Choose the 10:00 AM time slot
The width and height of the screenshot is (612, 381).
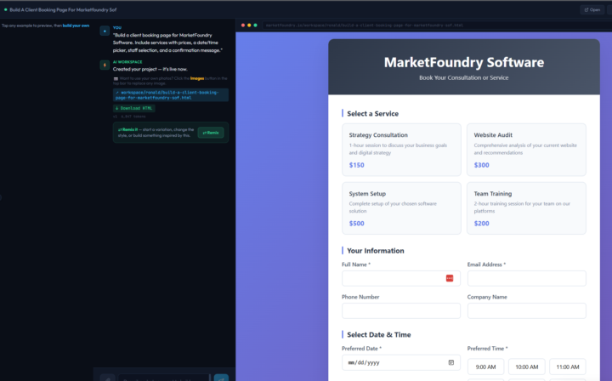pyautogui.click(x=526, y=367)
